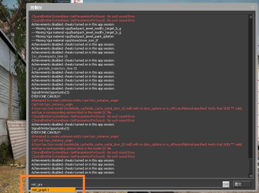
Task: Click the backpack_jewel_paint_splatter missing material line
Action: [x=72, y=36]
